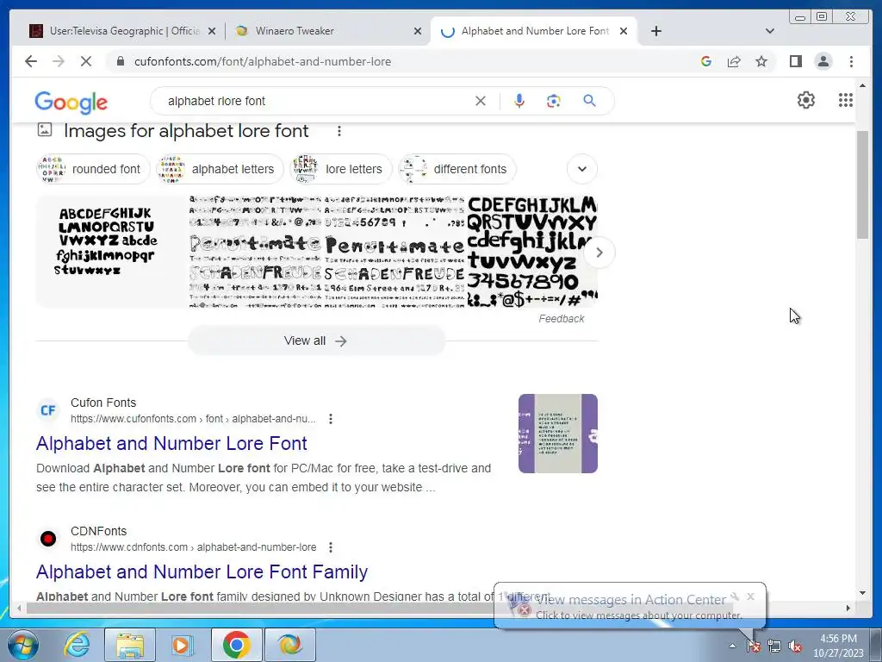Select the Alphabet and Number Lore Font tab
The image size is (882, 662).
[534, 31]
